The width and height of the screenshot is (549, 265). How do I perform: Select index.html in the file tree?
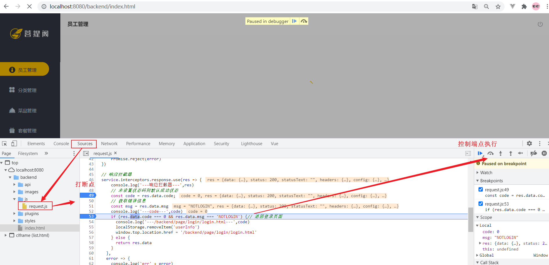click(35, 228)
